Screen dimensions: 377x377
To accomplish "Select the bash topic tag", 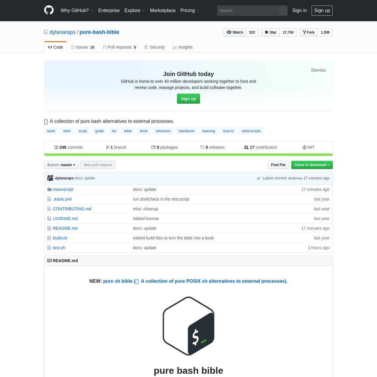I will click(51, 131).
